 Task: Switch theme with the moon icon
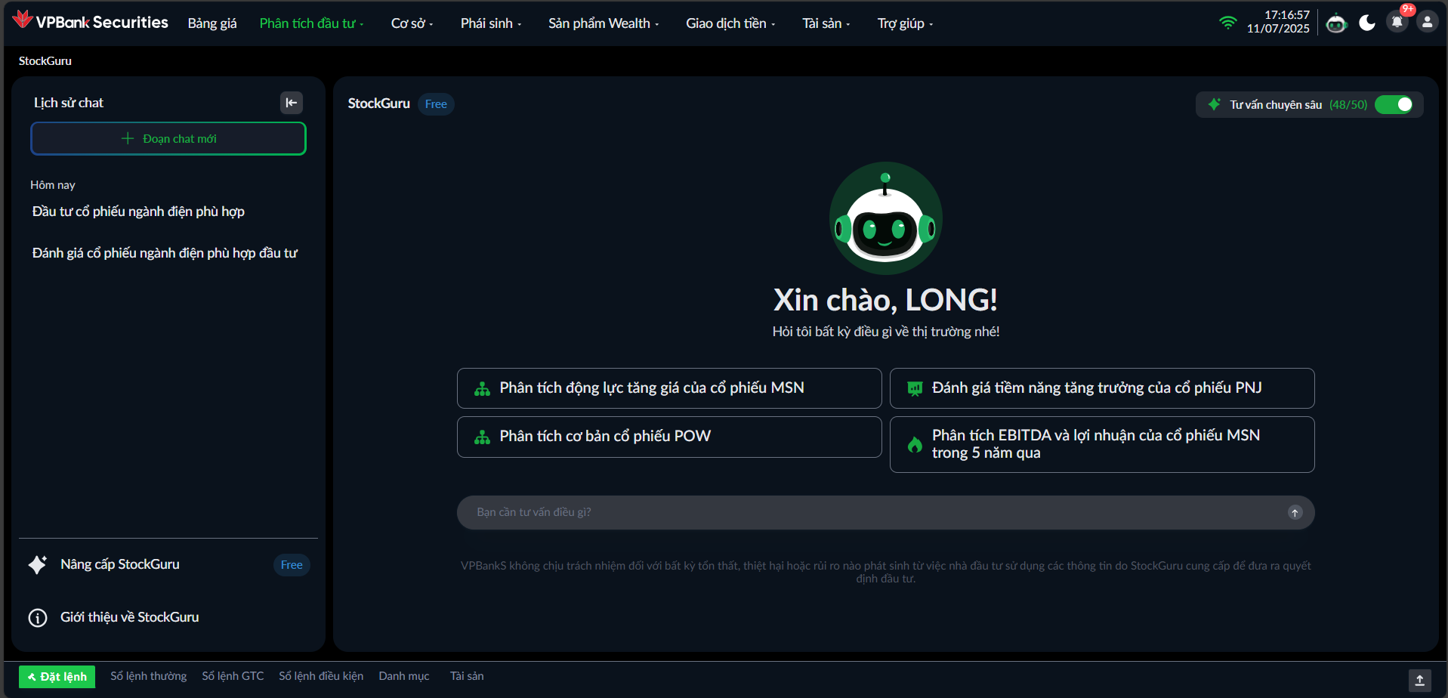[1367, 23]
